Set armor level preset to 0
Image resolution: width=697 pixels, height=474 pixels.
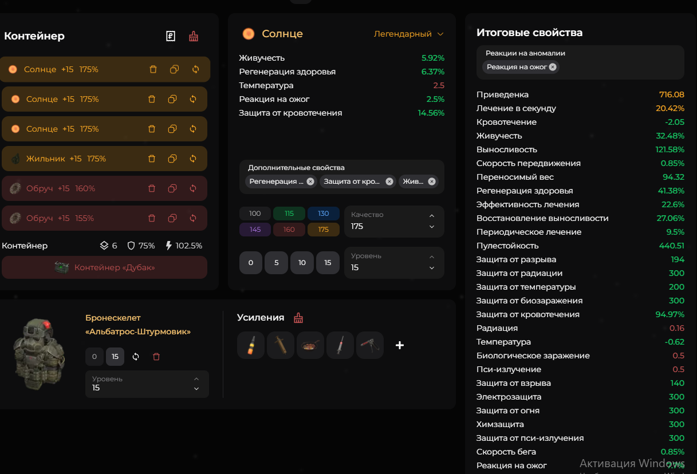click(94, 357)
